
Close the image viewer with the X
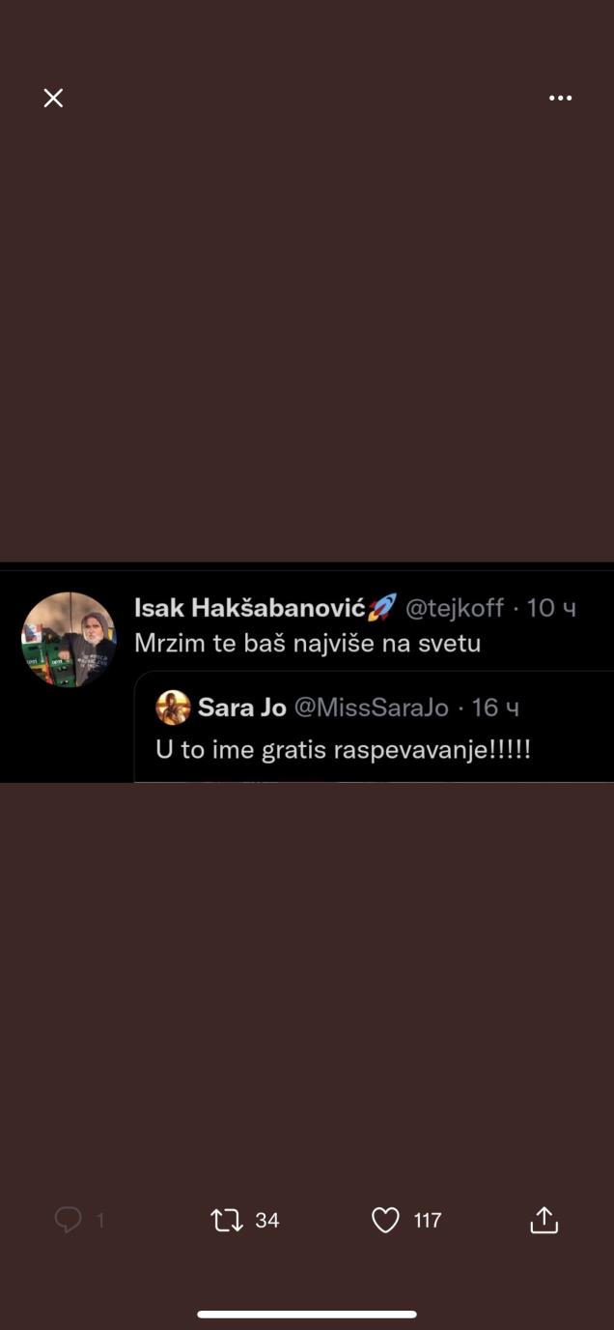point(53,98)
